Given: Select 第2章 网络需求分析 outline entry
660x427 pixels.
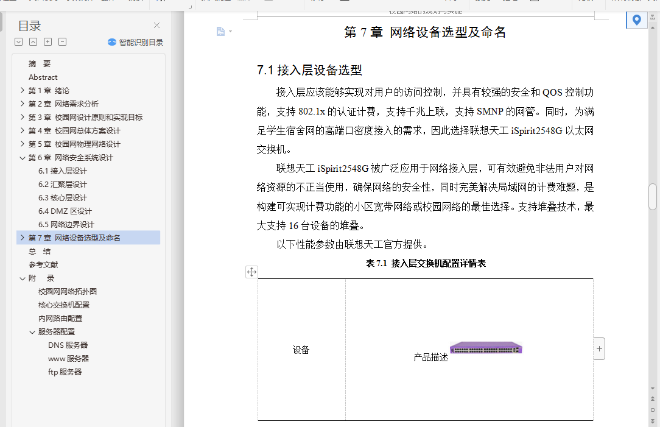Looking at the screenshot, I should coord(63,104).
